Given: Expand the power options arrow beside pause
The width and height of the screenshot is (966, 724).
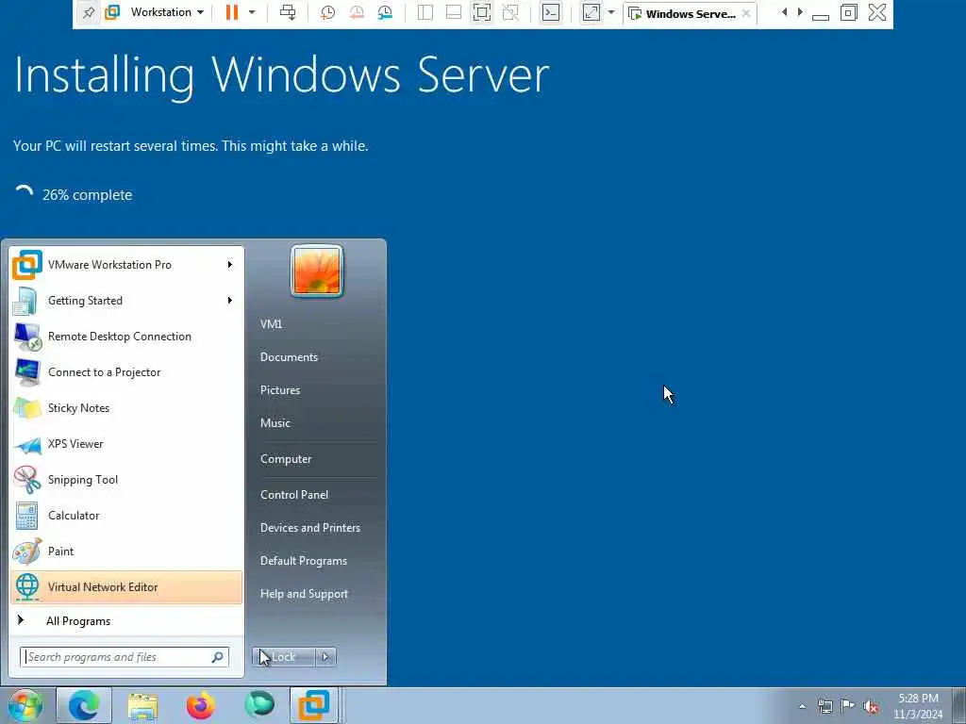Looking at the screenshot, I should (251, 12).
